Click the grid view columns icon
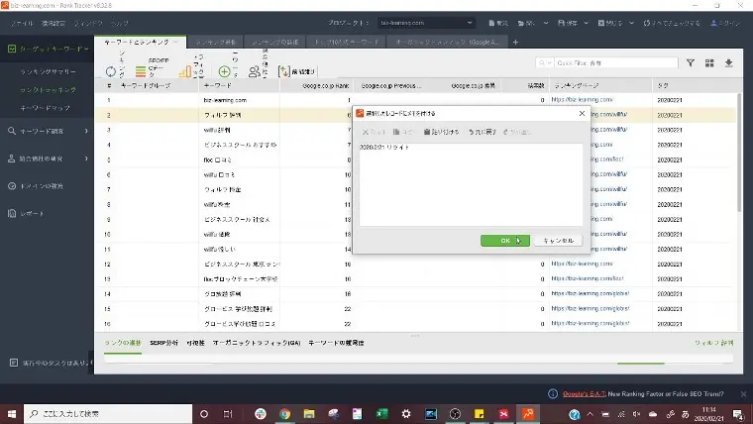This screenshot has width=753, height=424. tap(709, 62)
